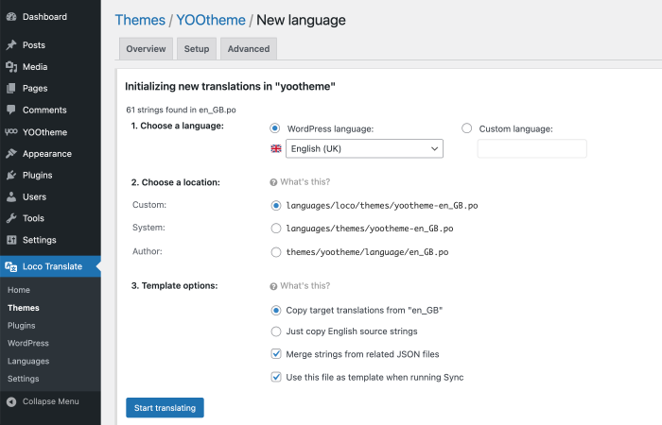Switch to the Advanced tab
662x425 pixels.
tap(249, 49)
